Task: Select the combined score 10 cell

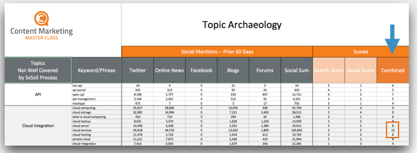Action: [393, 130]
